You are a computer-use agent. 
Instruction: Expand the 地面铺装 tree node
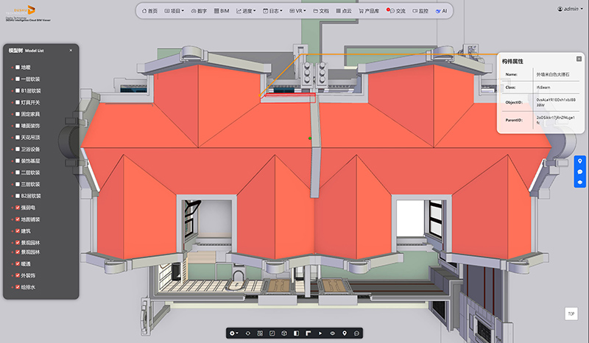12,219
